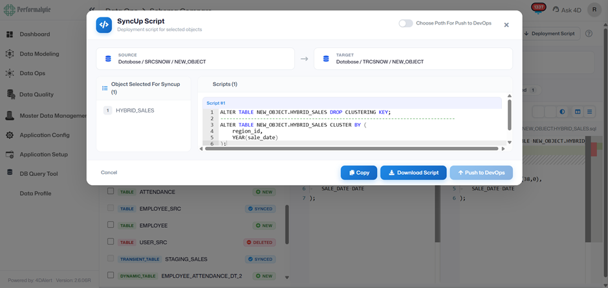Click script scroll-left arrow
The height and width of the screenshot is (288, 608).
coord(201,148)
